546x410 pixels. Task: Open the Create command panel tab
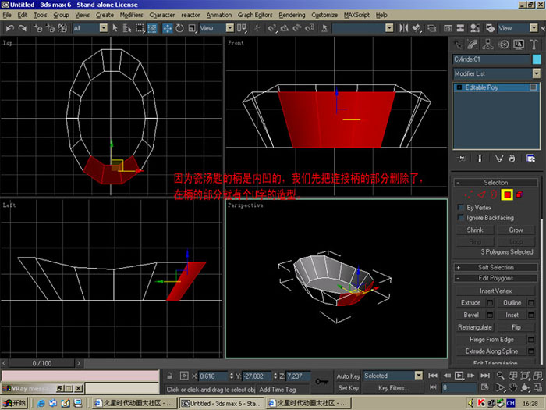(x=459, y=45)
